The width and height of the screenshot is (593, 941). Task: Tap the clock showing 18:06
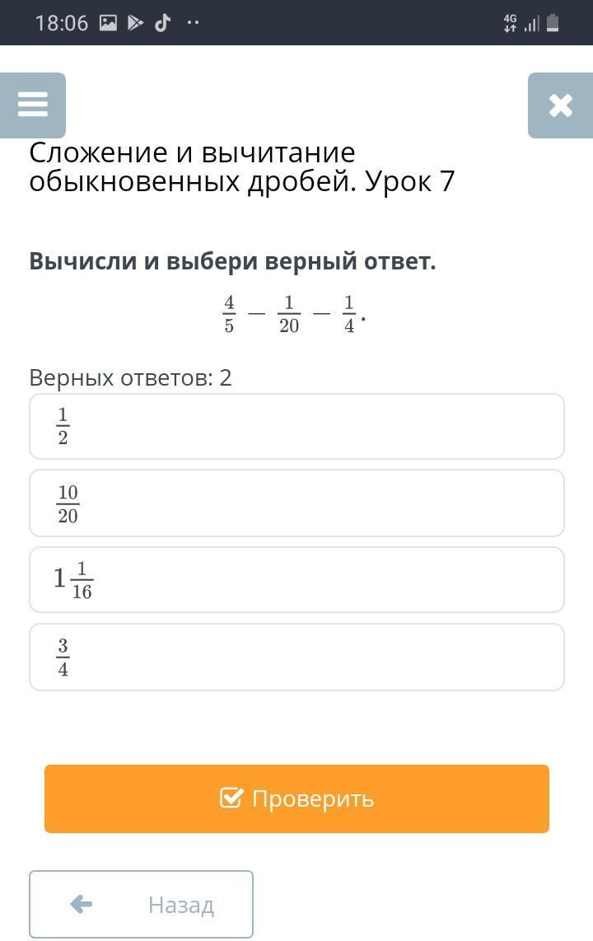[62, 23]
